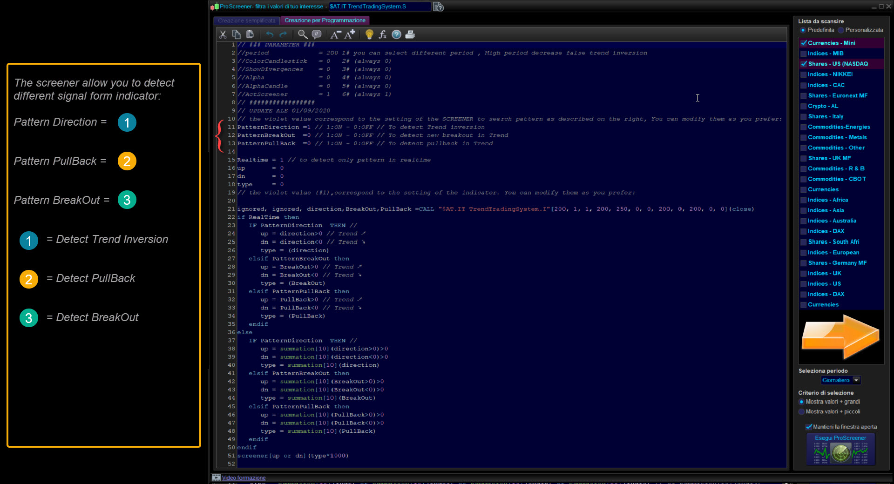Click code line 11 PatternDirection
The width and height of the screenshot is (894, 484).
pos(361,127)
